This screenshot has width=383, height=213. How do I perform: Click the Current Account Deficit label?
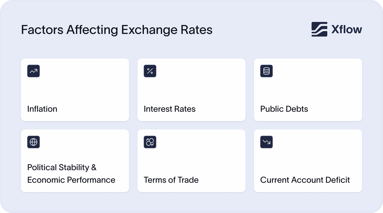tap(305, 180)
